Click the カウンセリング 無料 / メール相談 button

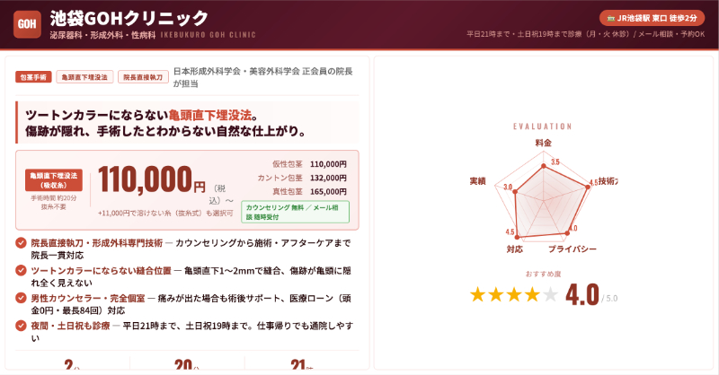(x=295, y=212)
